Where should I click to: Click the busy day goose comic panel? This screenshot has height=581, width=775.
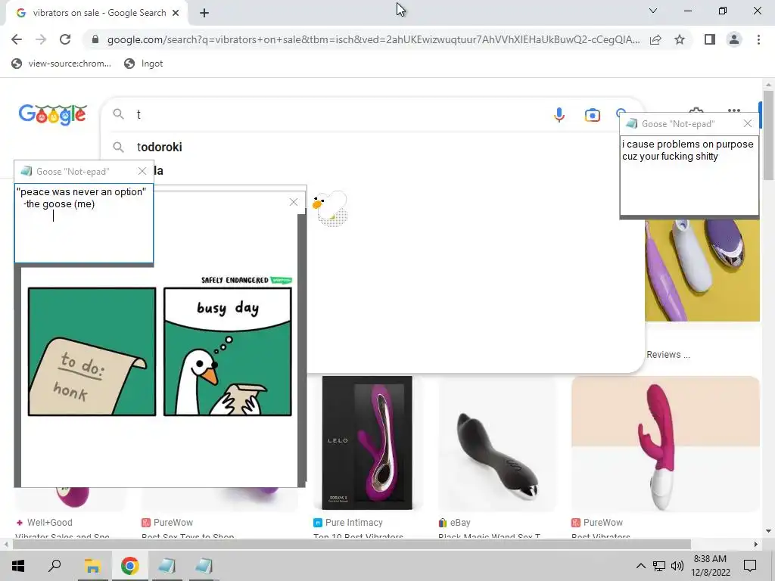228,352
